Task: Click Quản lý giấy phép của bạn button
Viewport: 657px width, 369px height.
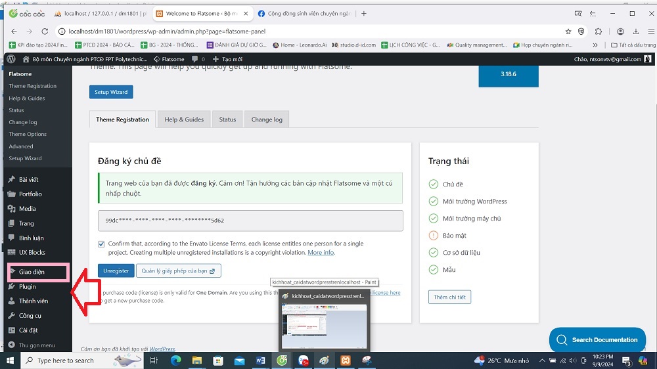Action: tap(179, 271)
